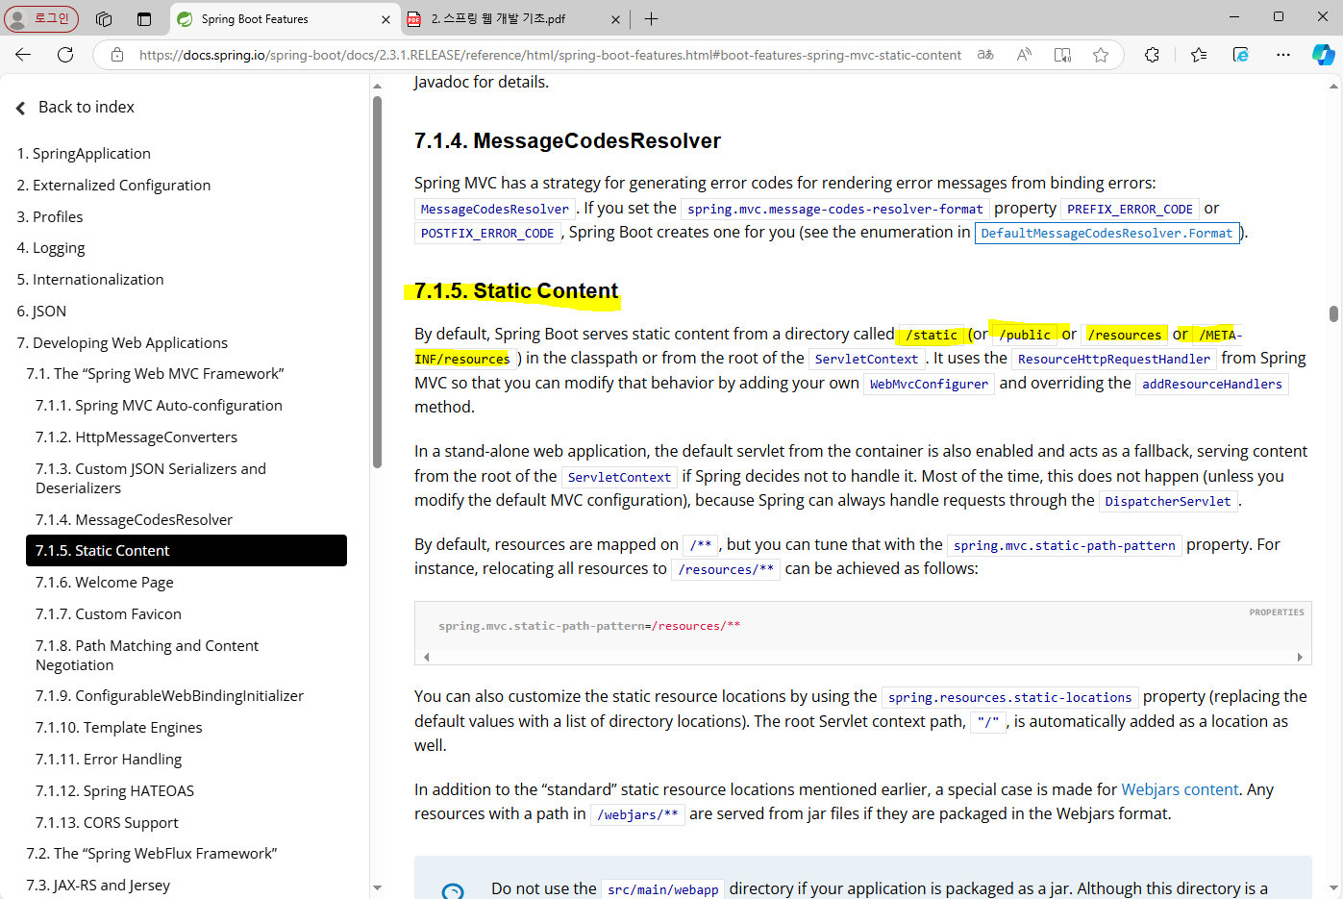This screenshot has width=1343, height=899.
Task: Open 7.1.11 Error Handling entry
Action: coord(109,759)
